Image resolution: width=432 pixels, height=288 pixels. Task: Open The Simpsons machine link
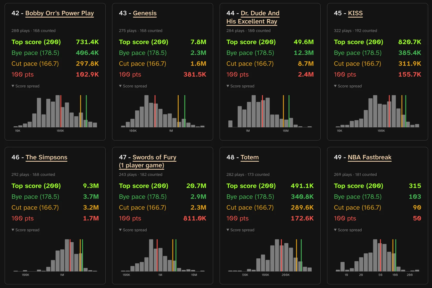point(46,157)
